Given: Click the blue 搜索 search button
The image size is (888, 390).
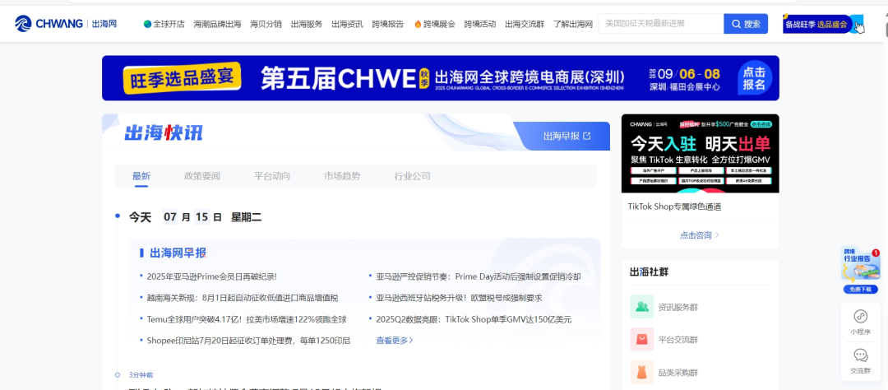Looking at the screenshot, I should [745, 24].
